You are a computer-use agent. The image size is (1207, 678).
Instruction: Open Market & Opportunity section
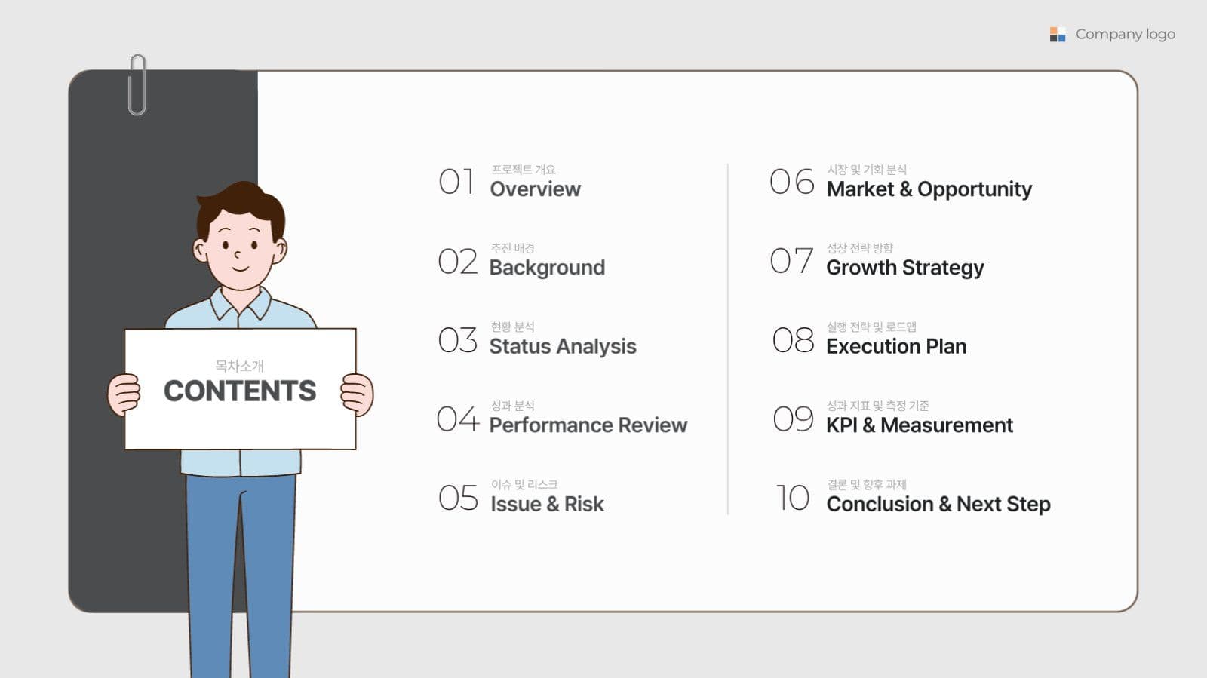coord(929,189)
